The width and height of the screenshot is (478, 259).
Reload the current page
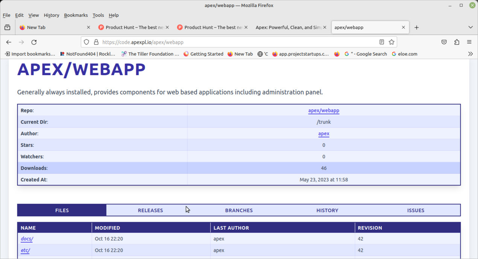[x=34, y=42]
